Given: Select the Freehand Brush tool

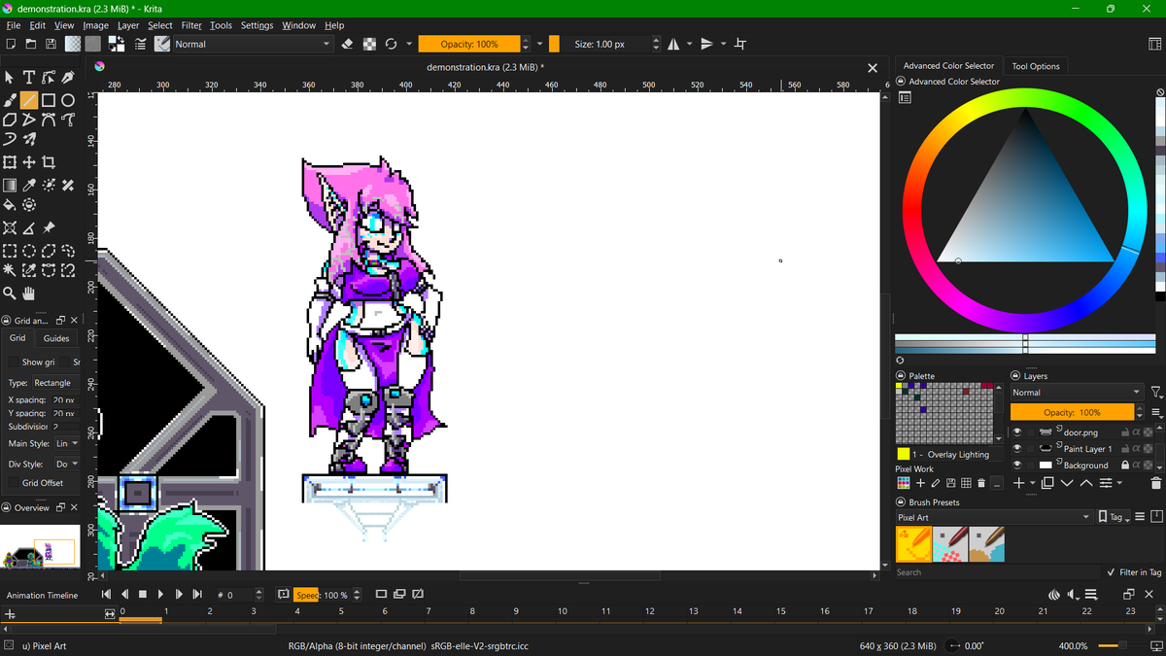Looking at the screenshot, I should 10,100.
